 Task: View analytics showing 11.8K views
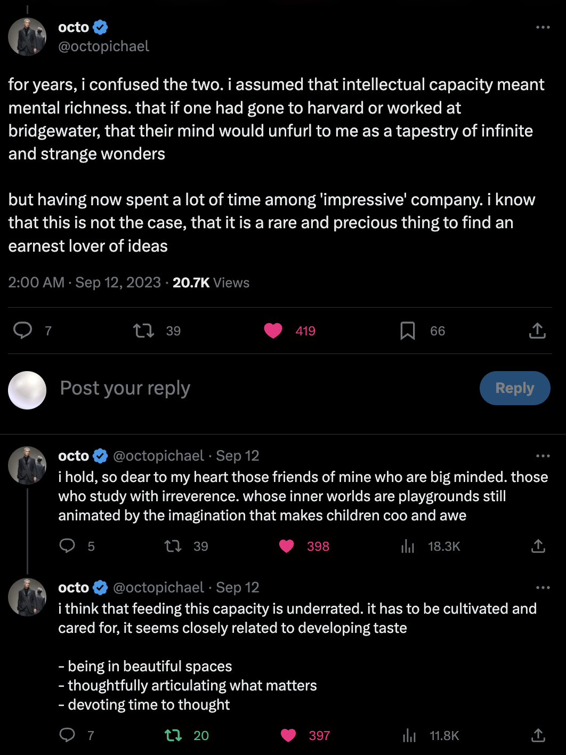pyautogui.click(x=409, y=736)
